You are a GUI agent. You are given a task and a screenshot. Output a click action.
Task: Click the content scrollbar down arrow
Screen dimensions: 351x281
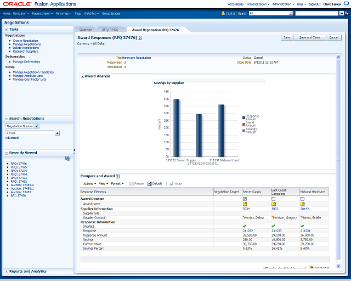point(338,266)
